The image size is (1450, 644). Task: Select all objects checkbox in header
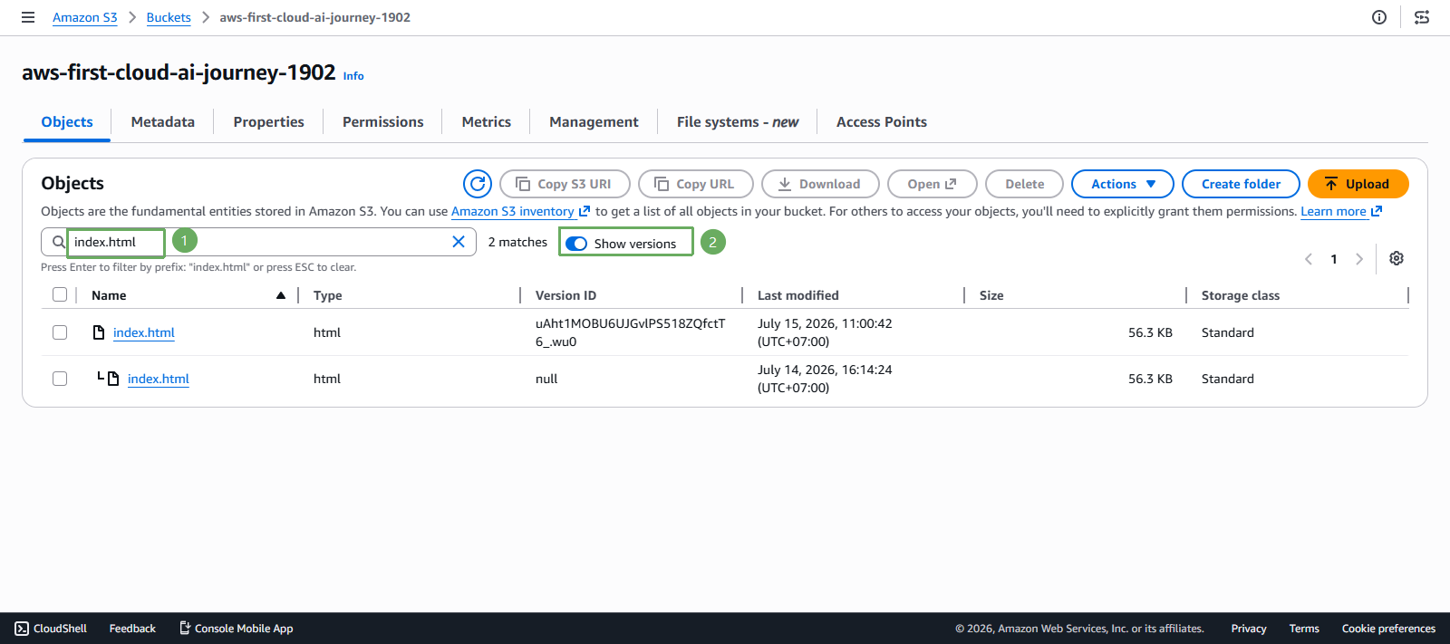tap(60, 294)
